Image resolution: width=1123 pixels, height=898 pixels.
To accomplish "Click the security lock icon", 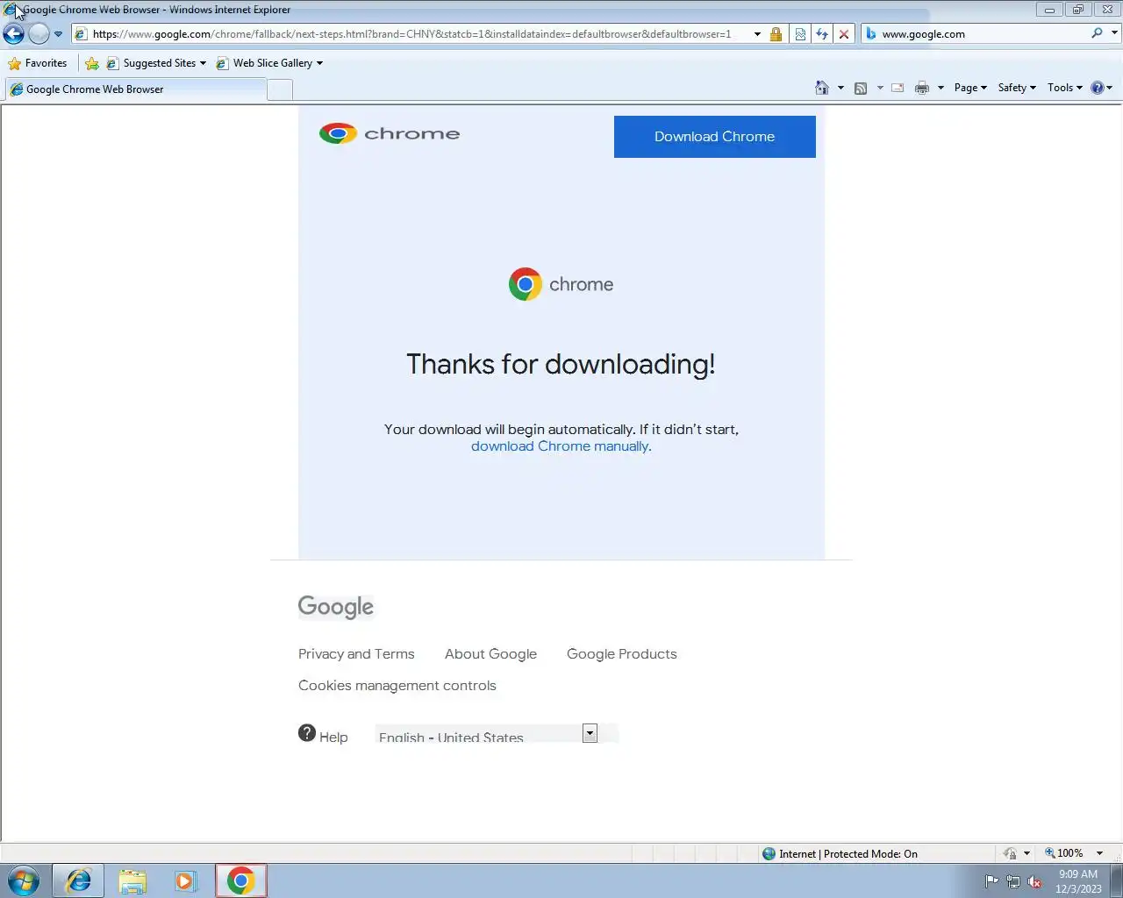I will coord(776,34).
